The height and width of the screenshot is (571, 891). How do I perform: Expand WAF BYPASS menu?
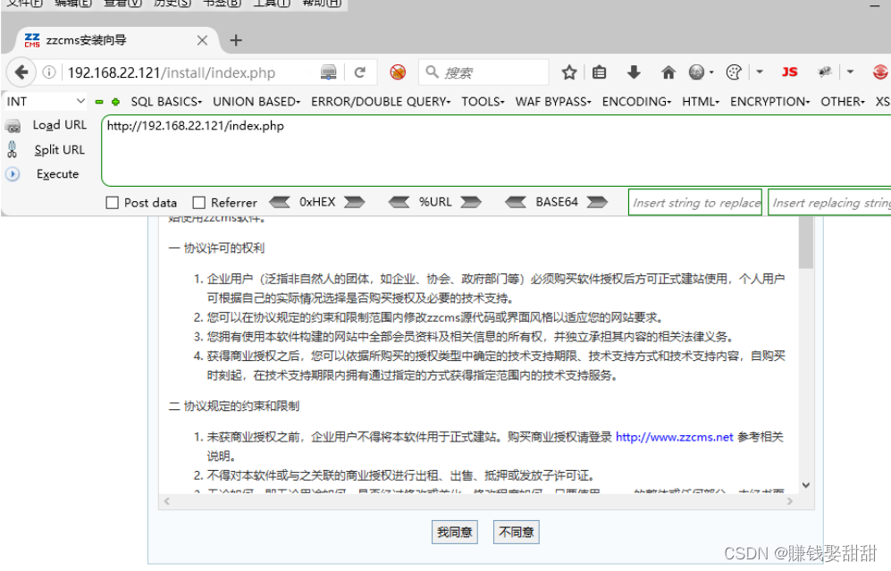tap(553, 102)
